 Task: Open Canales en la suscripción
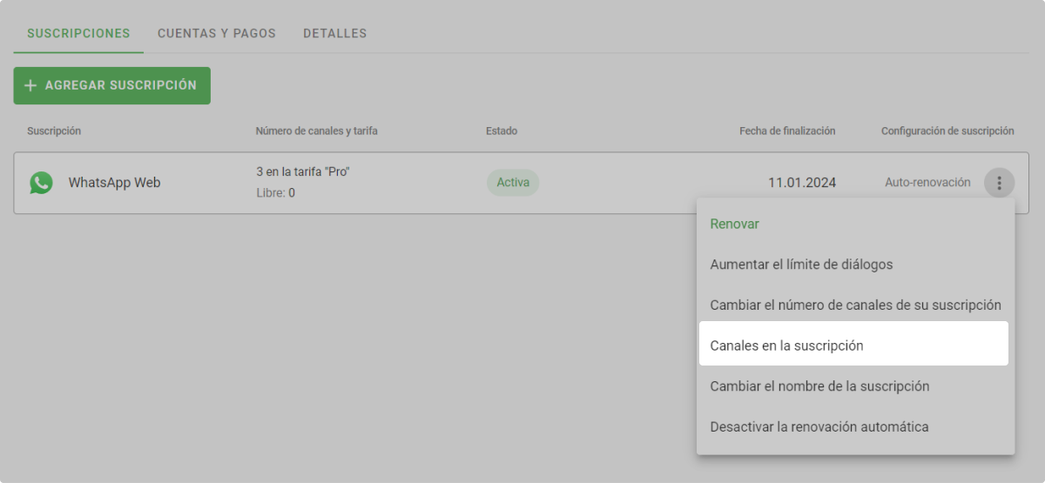pyautogui.click(x=786, y=345)
